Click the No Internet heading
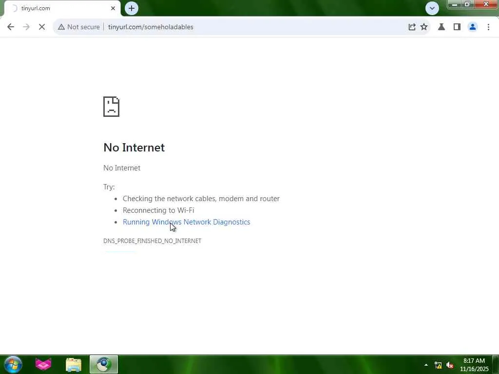 [x=134, y=148]
